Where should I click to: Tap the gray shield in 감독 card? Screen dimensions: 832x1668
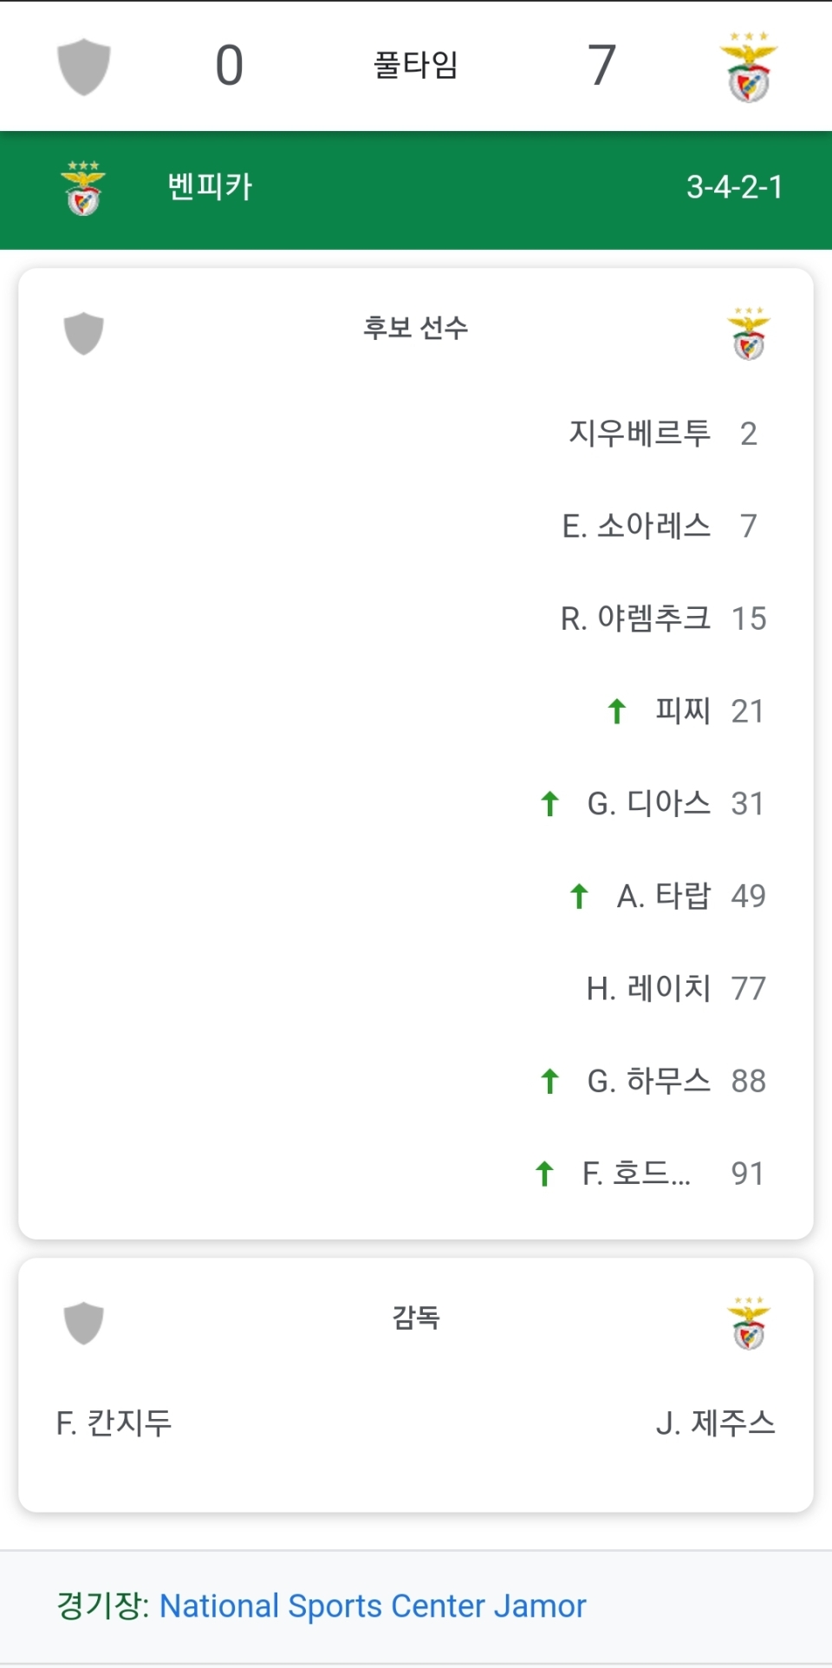[x=84, y=1323]
